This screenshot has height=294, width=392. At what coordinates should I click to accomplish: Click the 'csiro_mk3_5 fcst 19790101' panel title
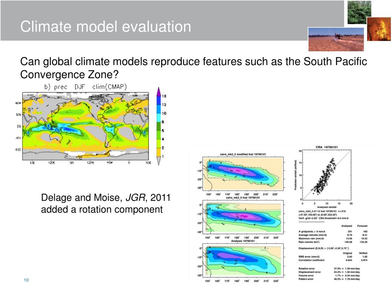(x=243, y=198)
